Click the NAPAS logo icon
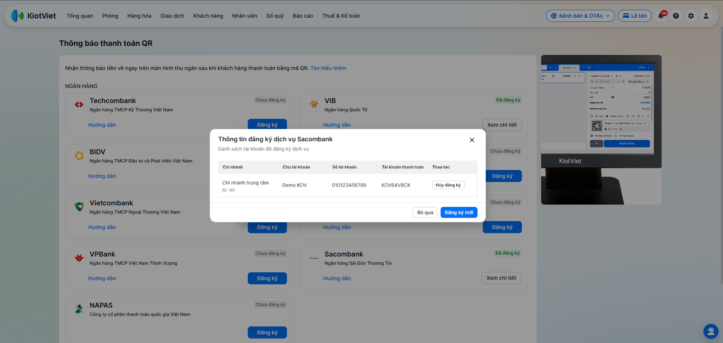 tap(79, 309)
